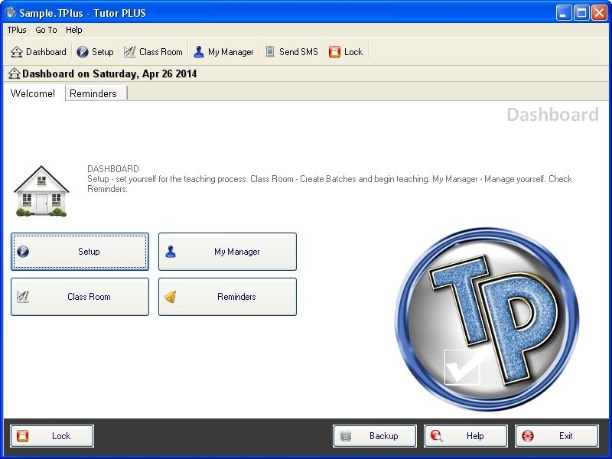Click the red icon on Exit button
Image resolution: width=612 pixels, height=459 pixels.
click(x=528, y=436)
